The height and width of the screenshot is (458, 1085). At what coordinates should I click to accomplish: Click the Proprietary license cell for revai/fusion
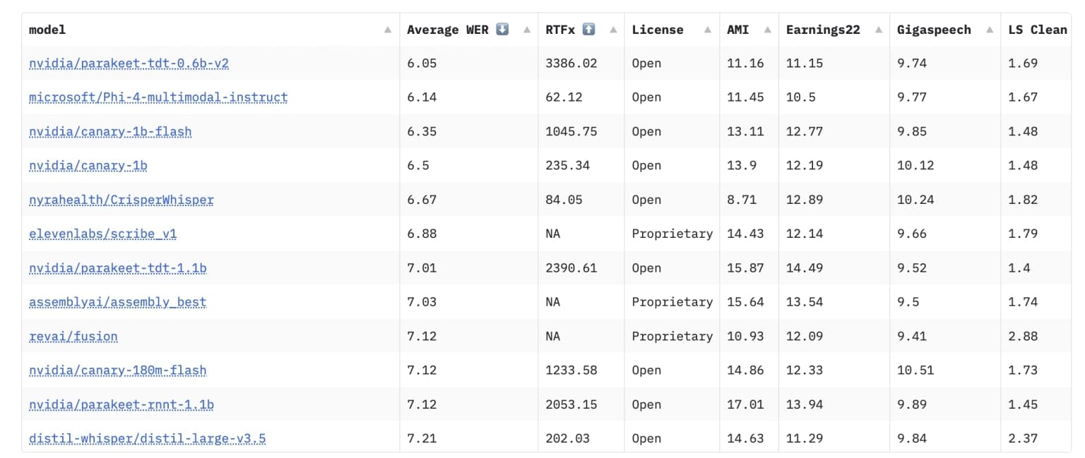[672, 336]
